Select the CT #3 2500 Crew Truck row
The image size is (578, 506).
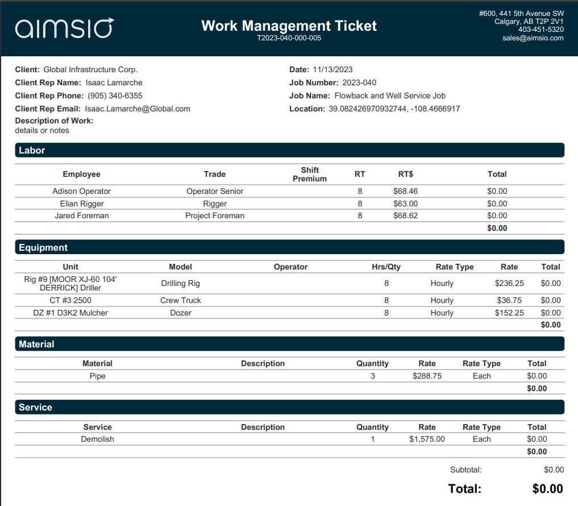click(x=289, y=300)
